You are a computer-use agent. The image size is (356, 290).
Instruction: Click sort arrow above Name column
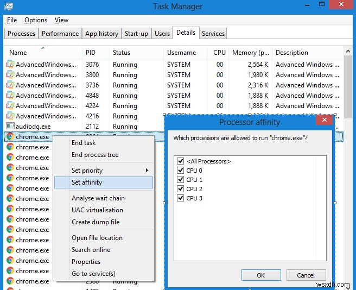click(43, 48)
